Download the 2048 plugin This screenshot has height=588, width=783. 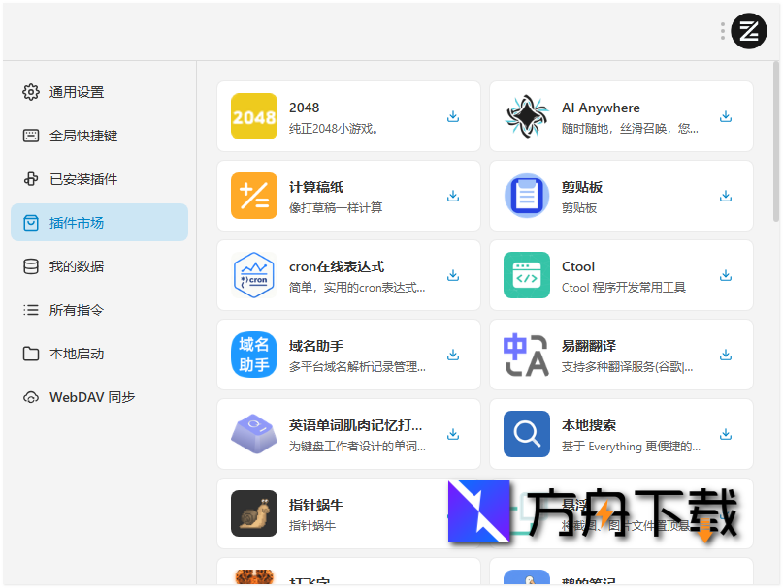452,115
